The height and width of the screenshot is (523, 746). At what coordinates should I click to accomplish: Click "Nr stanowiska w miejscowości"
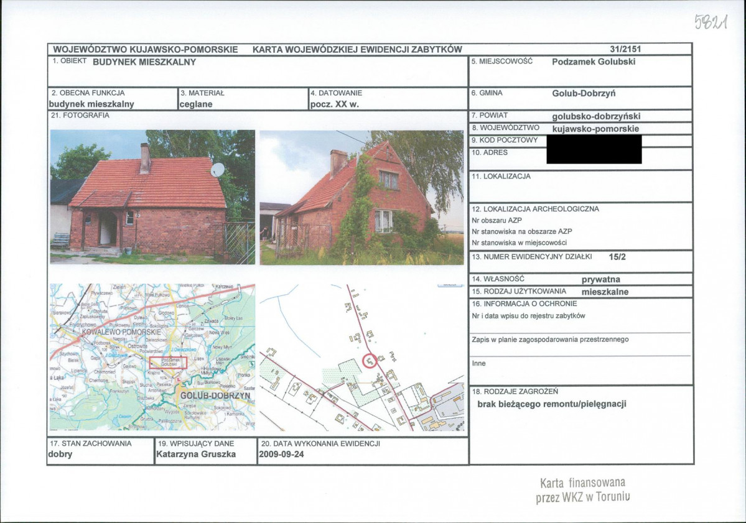pyautogui.click(x=519, y=243)
